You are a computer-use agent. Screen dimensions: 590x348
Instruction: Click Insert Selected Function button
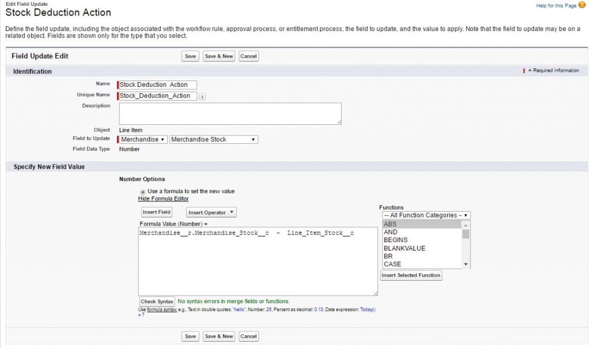(x=411, y=276)
